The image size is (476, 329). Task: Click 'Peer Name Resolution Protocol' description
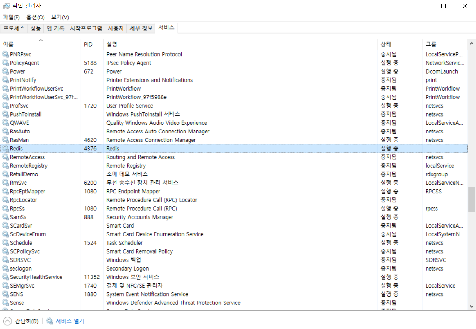pyautogui.click(x=144, y=54)
